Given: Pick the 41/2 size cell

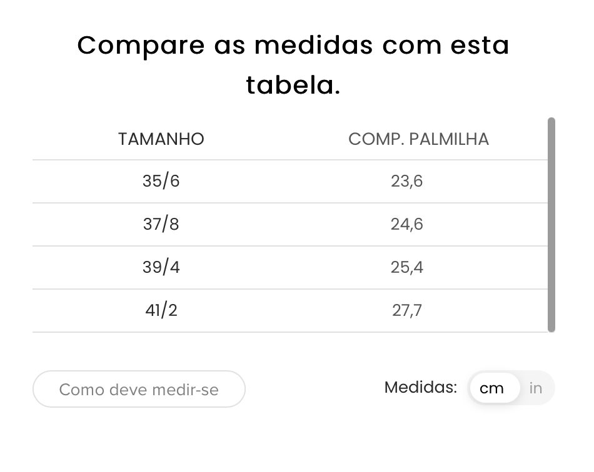Looking at the screenshot, I should pos(161,310).
